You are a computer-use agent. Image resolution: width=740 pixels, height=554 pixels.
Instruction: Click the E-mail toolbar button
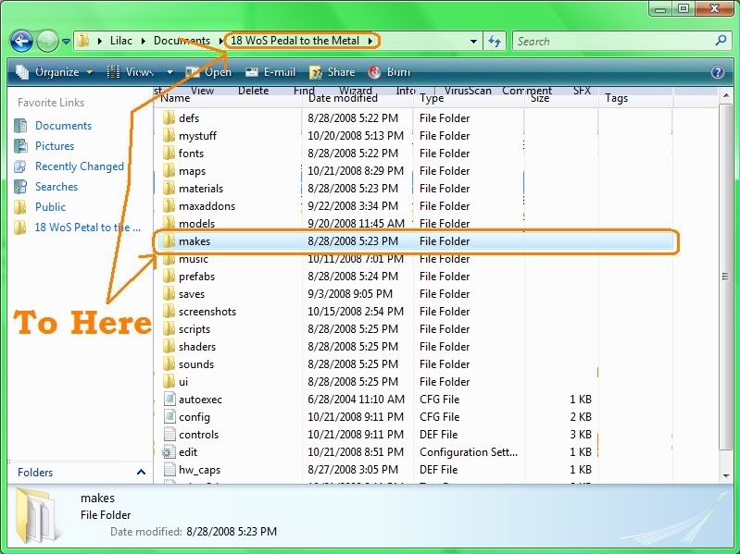tap(270, 72)
